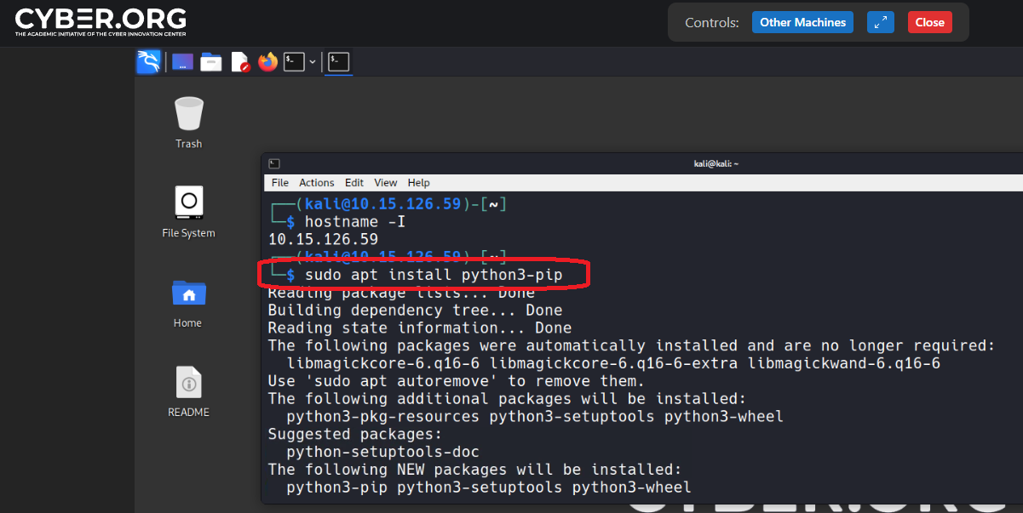The width and height of the screenshot is (1023, 513).
Task: Open the Home folder desktop icon
Action: (188, 294)
